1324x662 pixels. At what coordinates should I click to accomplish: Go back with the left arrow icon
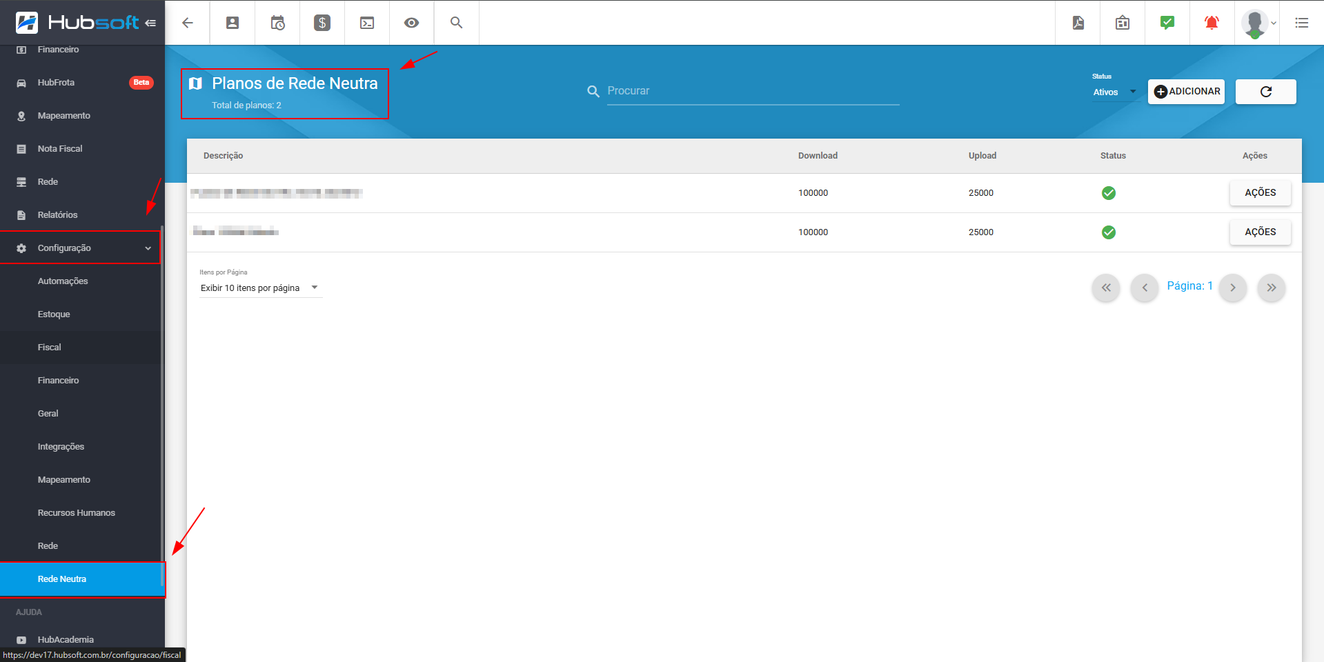188,23
